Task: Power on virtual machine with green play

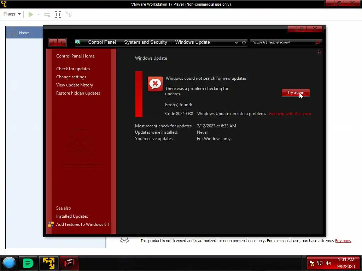Action: pyautogui.click(x=31, y=14)
